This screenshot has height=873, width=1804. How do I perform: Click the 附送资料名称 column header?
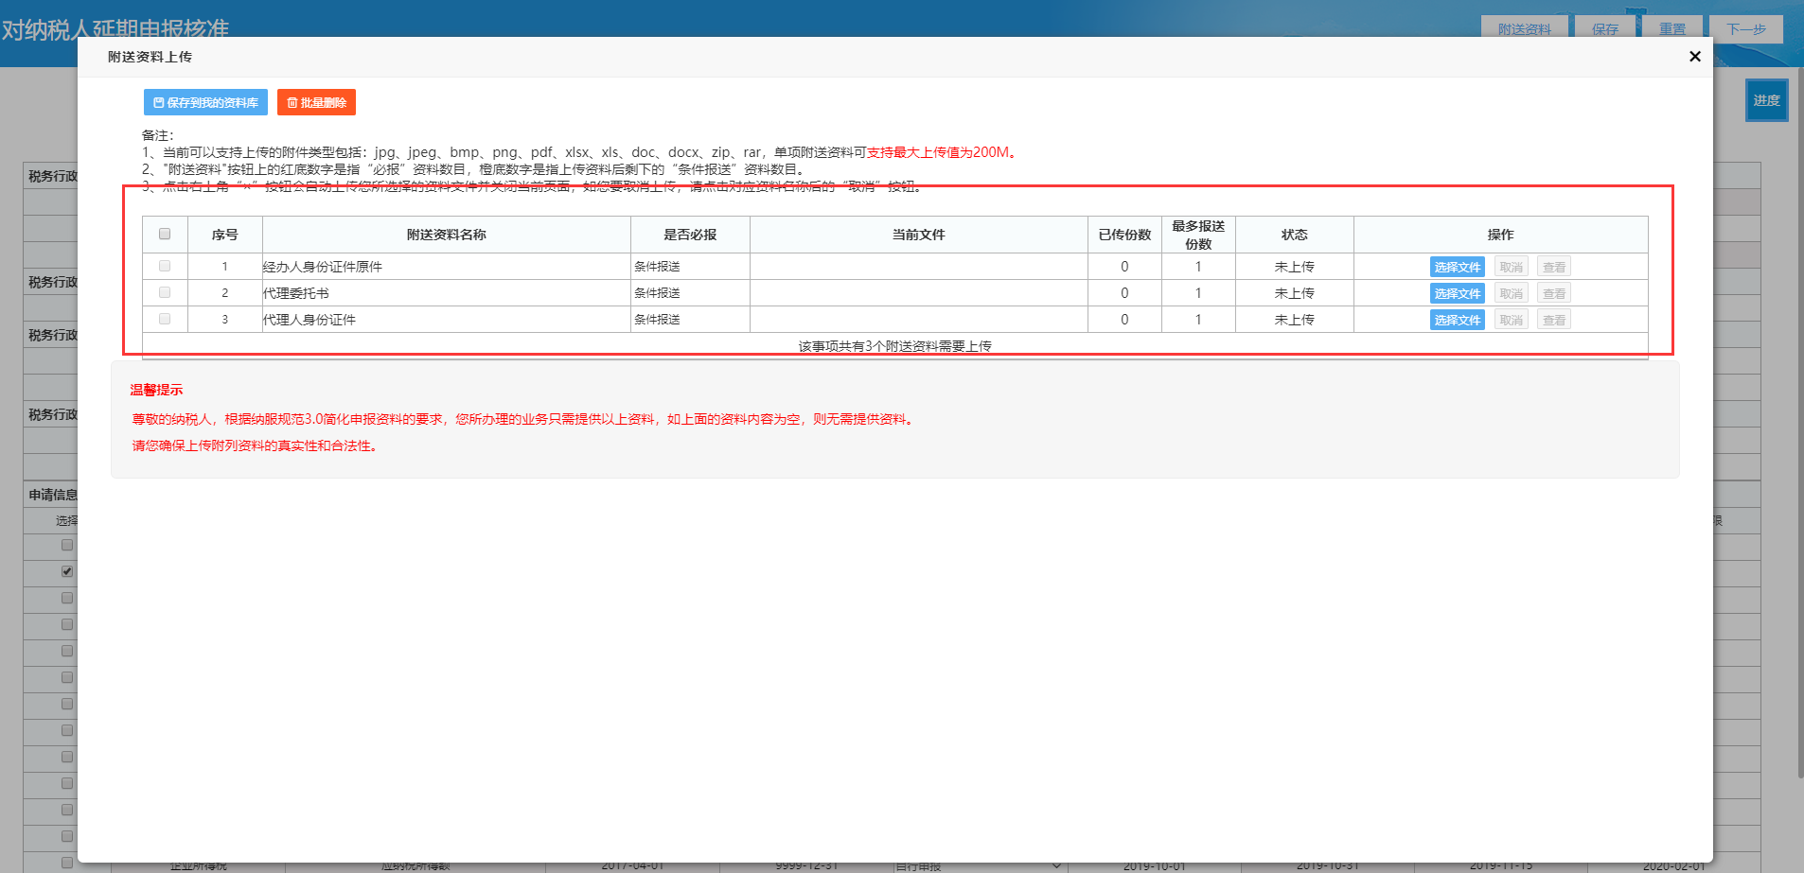coord(447,235)
